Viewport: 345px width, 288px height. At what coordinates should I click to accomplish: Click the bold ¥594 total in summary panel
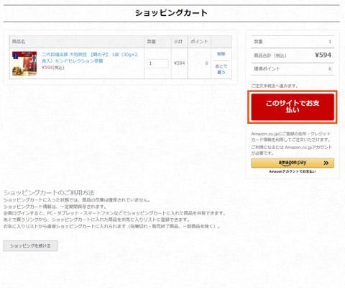coord(323,55)
